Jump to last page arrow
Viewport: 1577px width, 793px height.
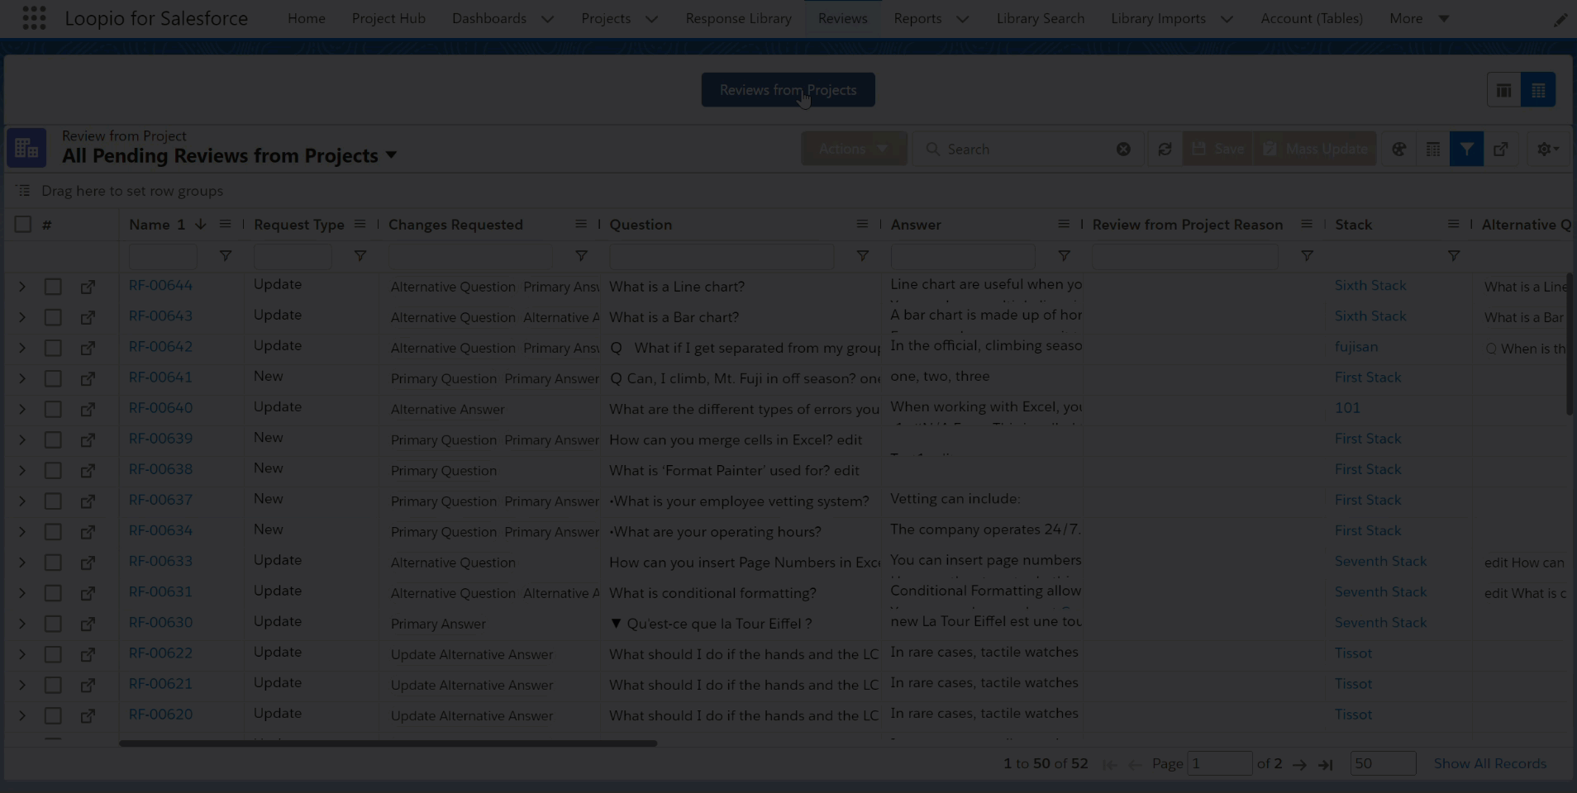tap(1326, 765)
